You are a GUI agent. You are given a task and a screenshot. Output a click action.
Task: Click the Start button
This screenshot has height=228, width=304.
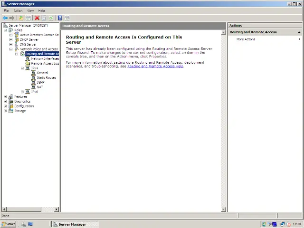click(9, 224)
